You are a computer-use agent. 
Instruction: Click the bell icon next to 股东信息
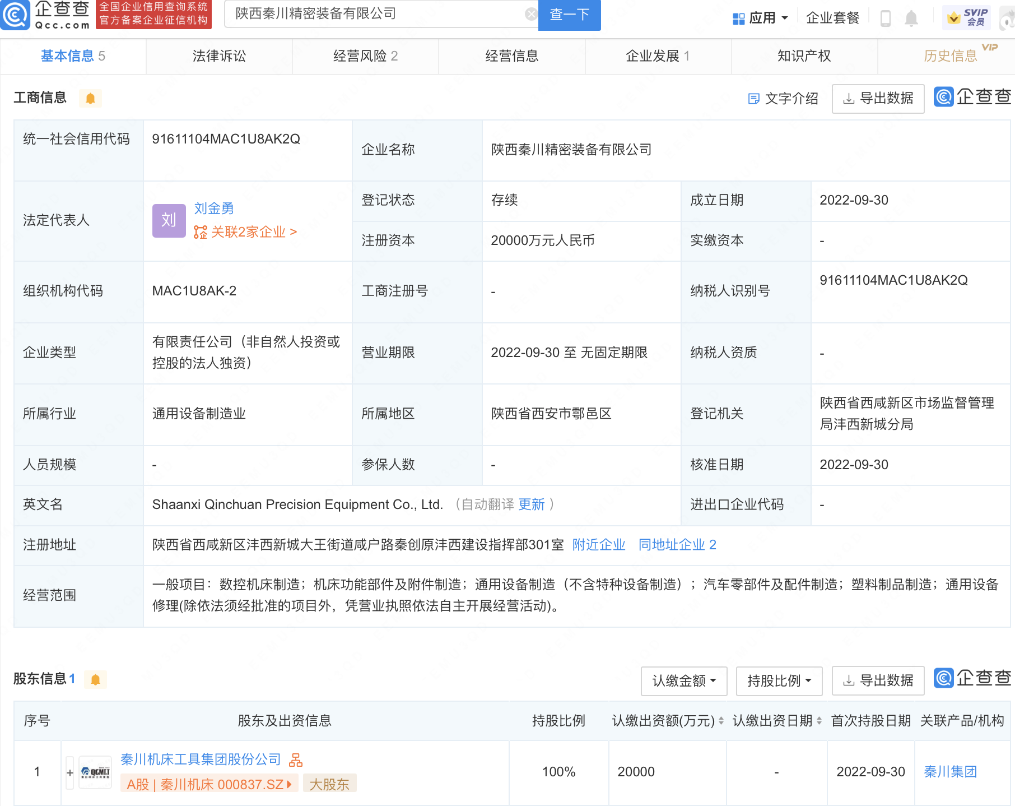(x=95, y=680)
